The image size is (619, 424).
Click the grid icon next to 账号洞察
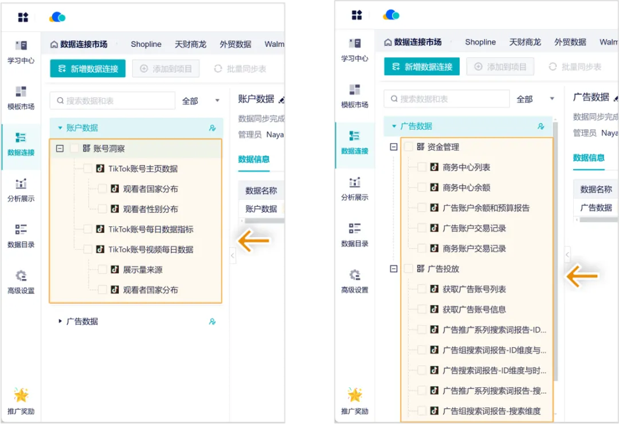(87, 148)
